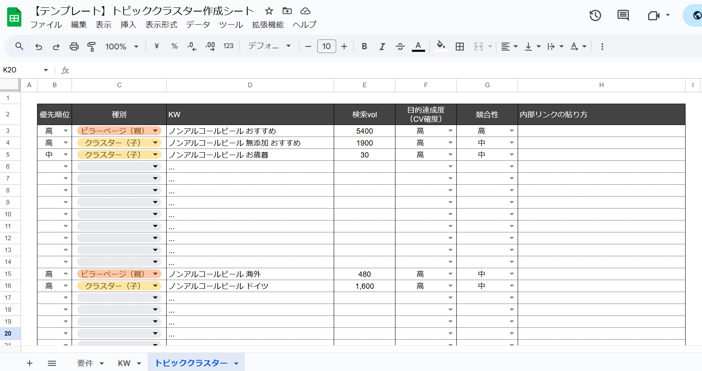Decrease font size with minus
The image size is (702, 371).
pyautogui.click(x=308, y=46)
